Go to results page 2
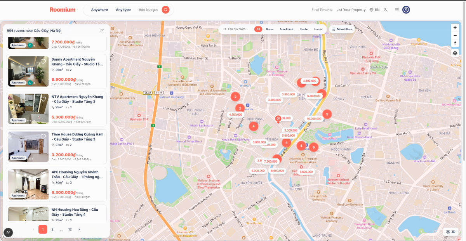 52,229
